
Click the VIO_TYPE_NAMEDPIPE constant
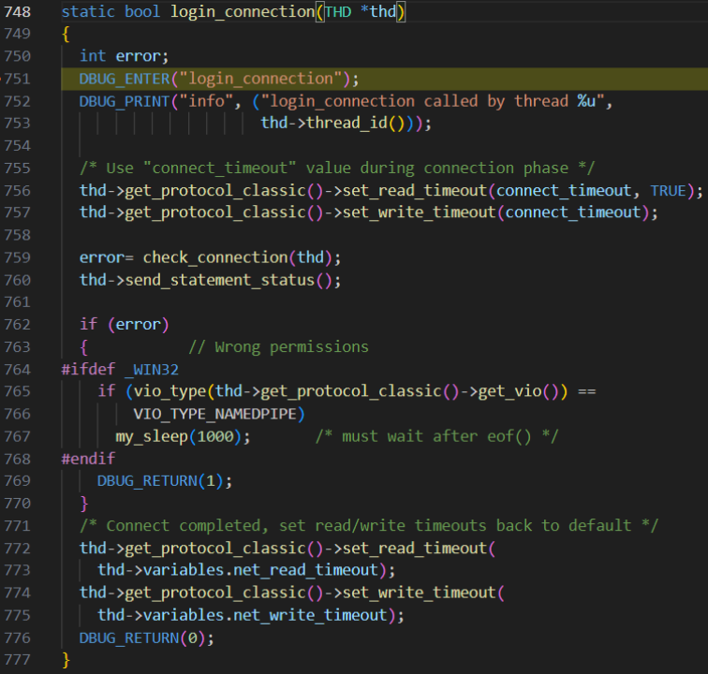(215, 414)
